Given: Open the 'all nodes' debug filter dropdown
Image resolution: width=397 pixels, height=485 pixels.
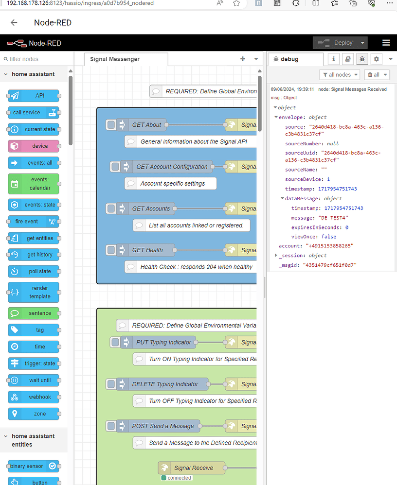Looking at the screenshot, I should tap(340, 74).
